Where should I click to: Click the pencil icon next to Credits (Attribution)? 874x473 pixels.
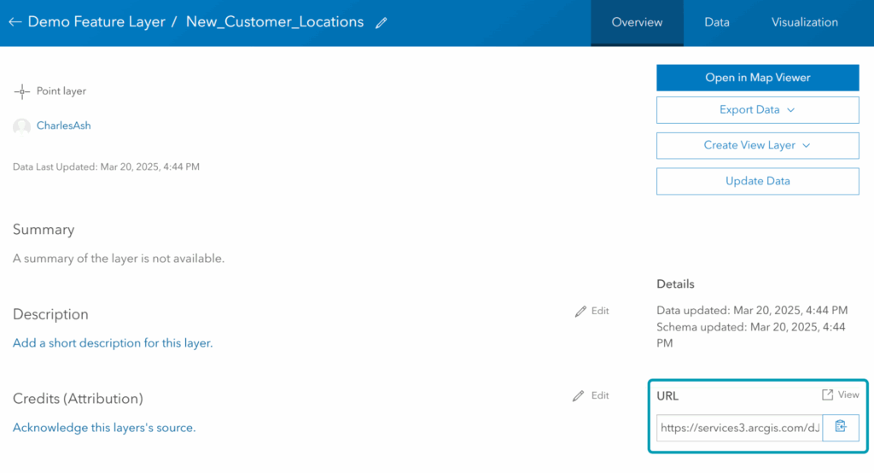pyautogui.click(x=579, y=396)
